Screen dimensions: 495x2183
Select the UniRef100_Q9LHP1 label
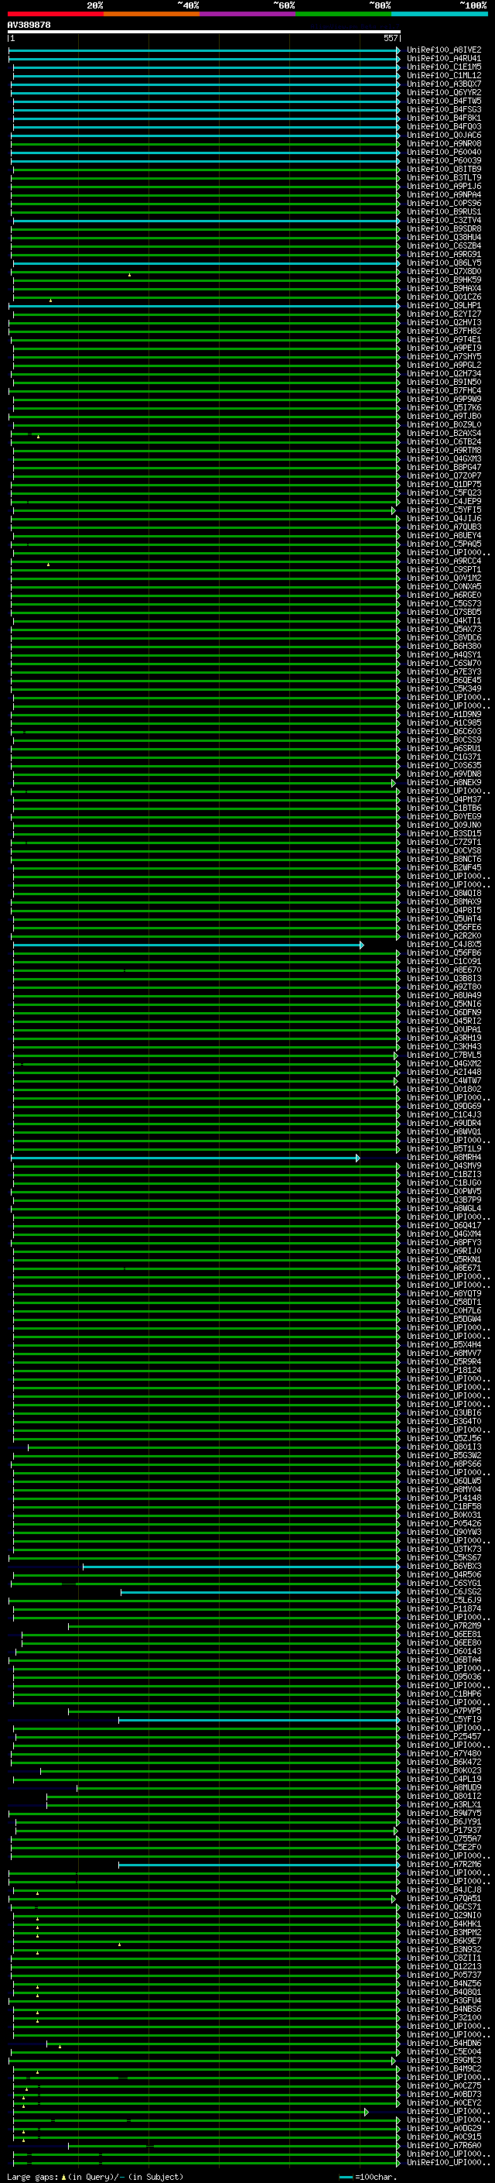click(444, 306)
